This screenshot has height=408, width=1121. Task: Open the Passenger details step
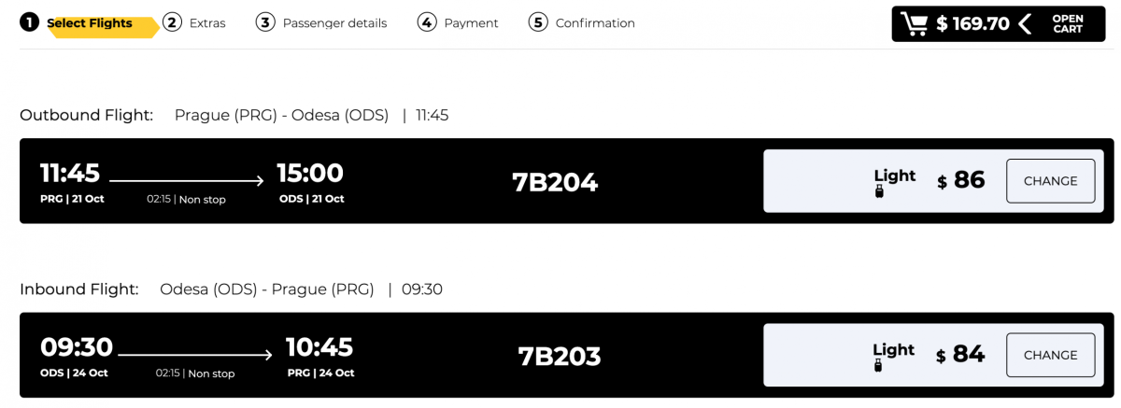[334, 23]
